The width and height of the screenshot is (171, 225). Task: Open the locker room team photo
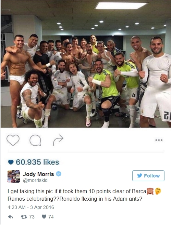tap(86, 64)
